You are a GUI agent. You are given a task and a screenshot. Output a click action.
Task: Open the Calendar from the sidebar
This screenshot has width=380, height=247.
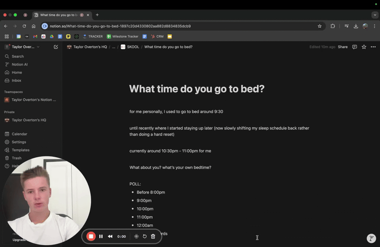click(x=19, y=134)
